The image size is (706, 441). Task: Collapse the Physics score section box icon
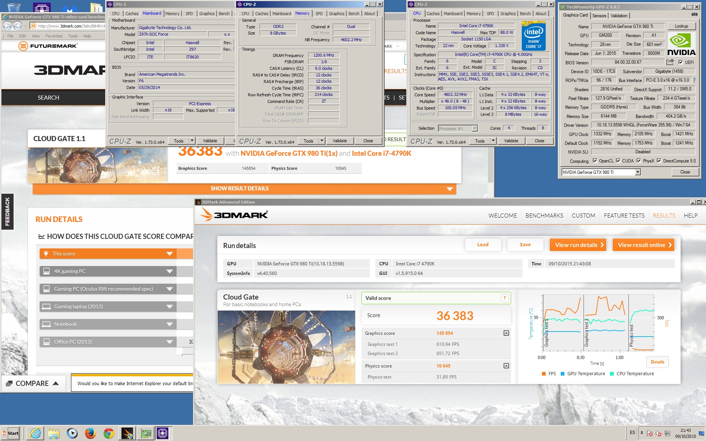click(x=506, y=366)
